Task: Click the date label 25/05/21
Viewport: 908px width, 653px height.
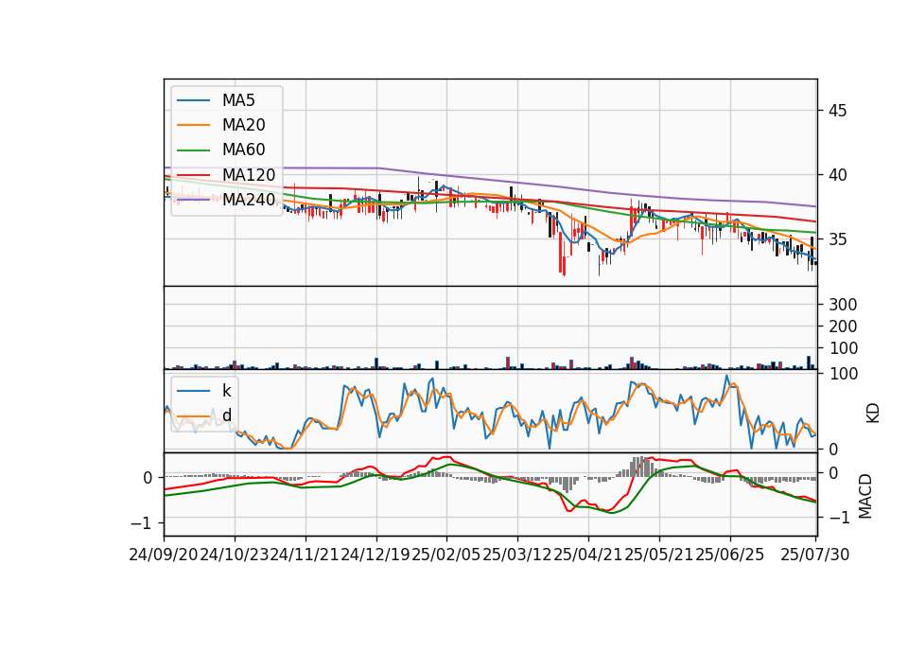Action: click(x=659, y=555)
